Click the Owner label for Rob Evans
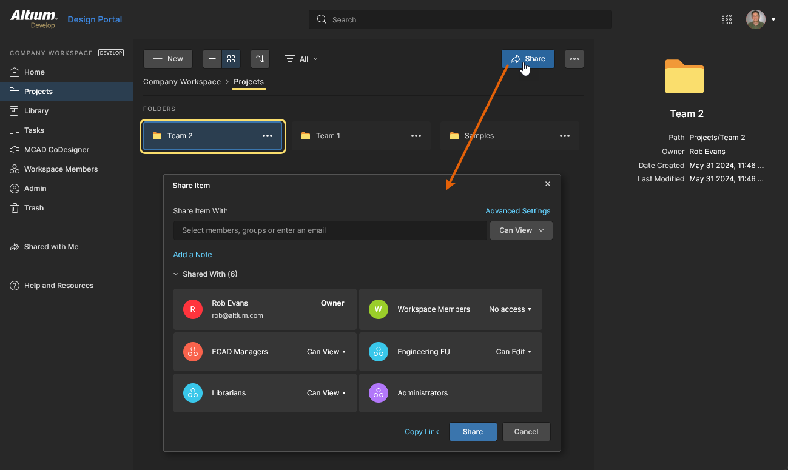Image resolution: width=788 pixels, height=470 pixels. (x=332, y=303)
